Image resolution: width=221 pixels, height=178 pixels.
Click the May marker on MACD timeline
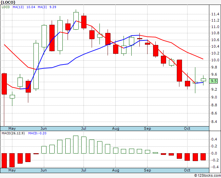12,170
